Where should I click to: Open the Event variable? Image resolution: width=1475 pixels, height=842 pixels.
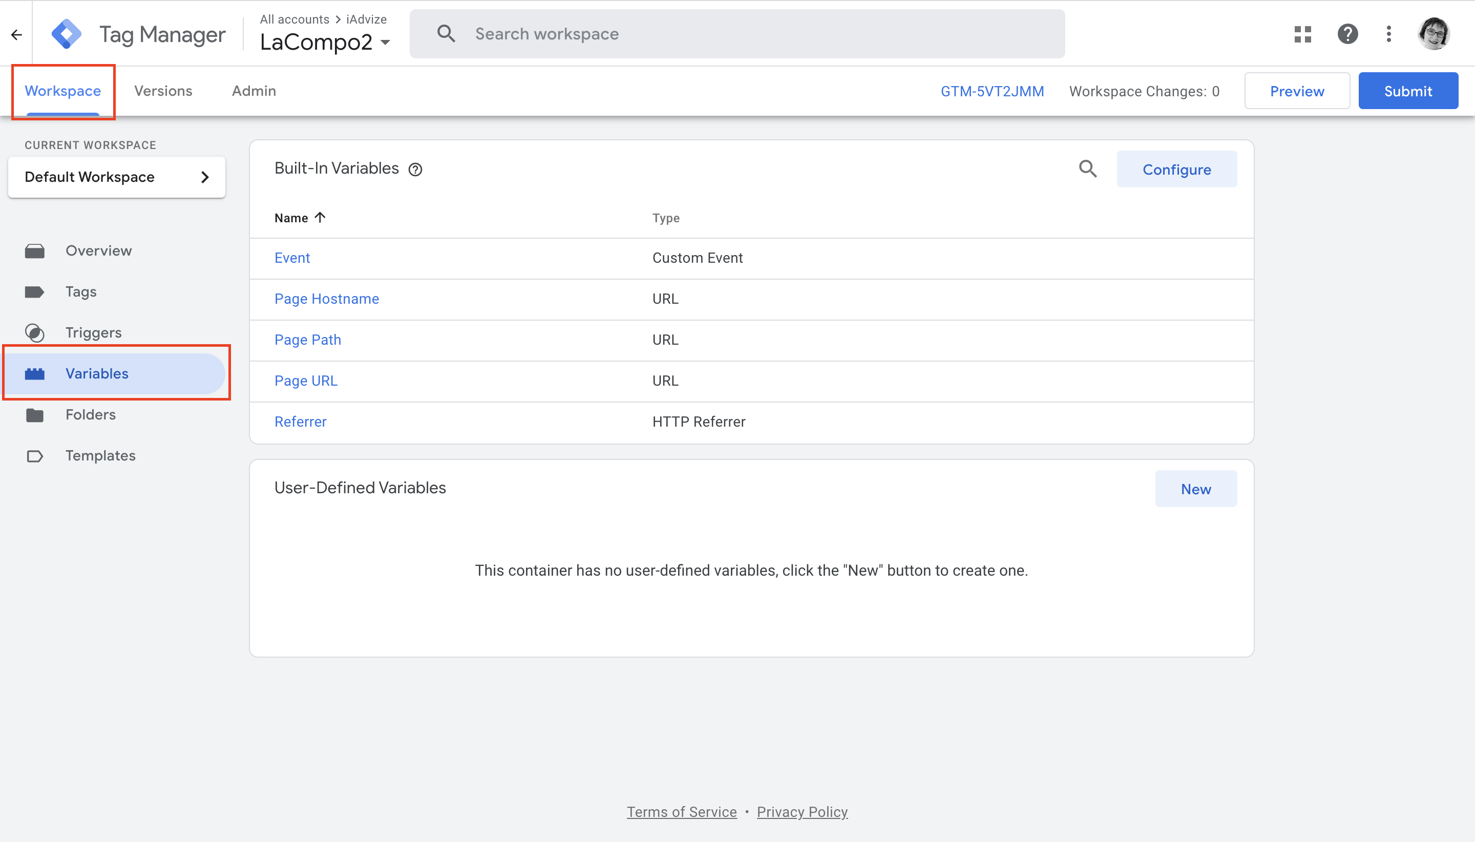click(x=292, y=258)
